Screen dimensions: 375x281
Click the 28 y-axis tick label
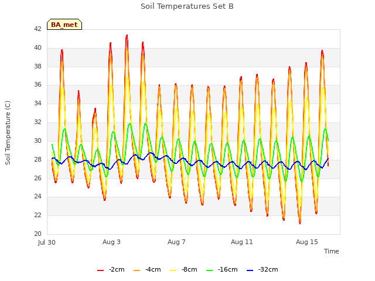click(x=37, y=159)
